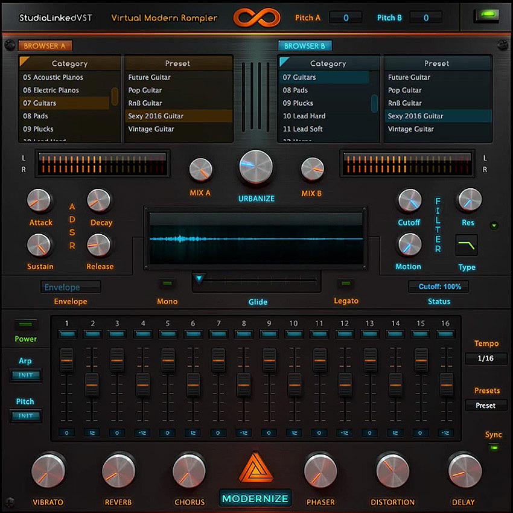This screenshot has width=513, height=513.
Task: Open the Tempo 1/16 dropdown
Action: [x=486, y=358]
